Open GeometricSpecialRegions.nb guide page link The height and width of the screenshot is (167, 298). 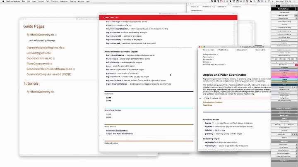[x=44, y=48]
